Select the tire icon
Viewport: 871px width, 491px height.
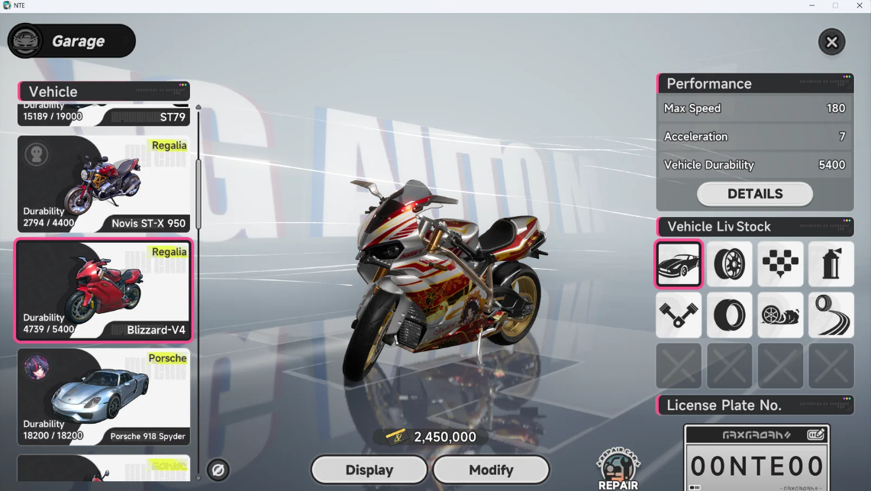[729, 315]
